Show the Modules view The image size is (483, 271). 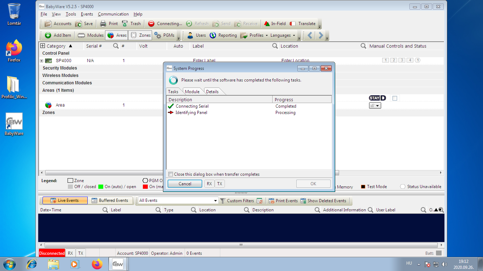click(x=91, y=35)
